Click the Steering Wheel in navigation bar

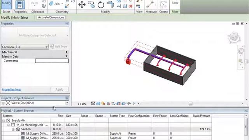pos(241,51)
